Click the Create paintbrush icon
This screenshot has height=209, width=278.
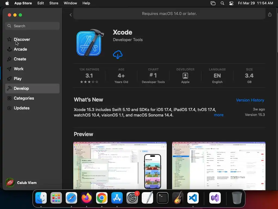point(9,59)
